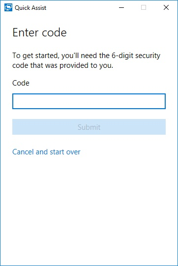Click the word Enter in the heading
Screen dimensions: 178x266
click(x=26, y=32)
